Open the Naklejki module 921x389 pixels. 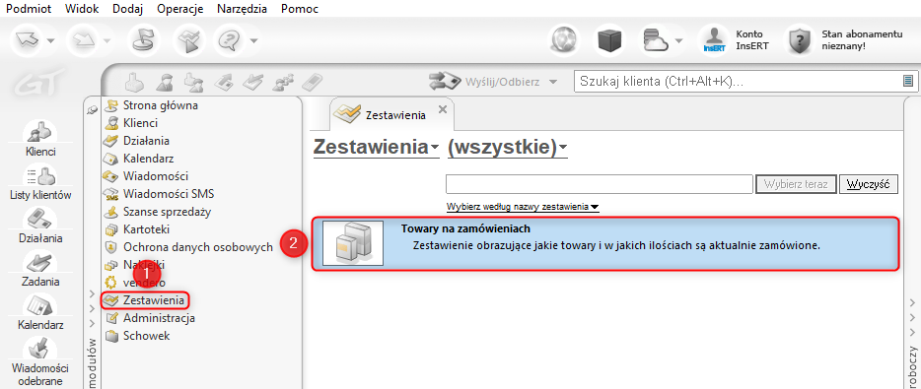coord(134,264)
